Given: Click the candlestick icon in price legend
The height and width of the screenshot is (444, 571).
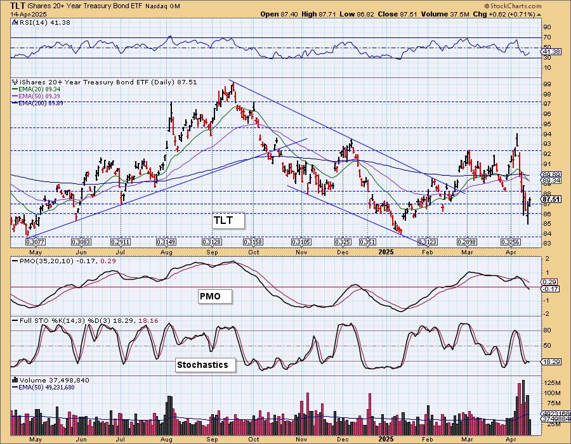Looking at the screenshot, I should coord(15,82).
